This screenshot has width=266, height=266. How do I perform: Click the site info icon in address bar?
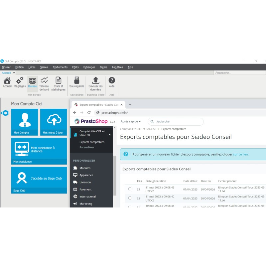[98, 113]
